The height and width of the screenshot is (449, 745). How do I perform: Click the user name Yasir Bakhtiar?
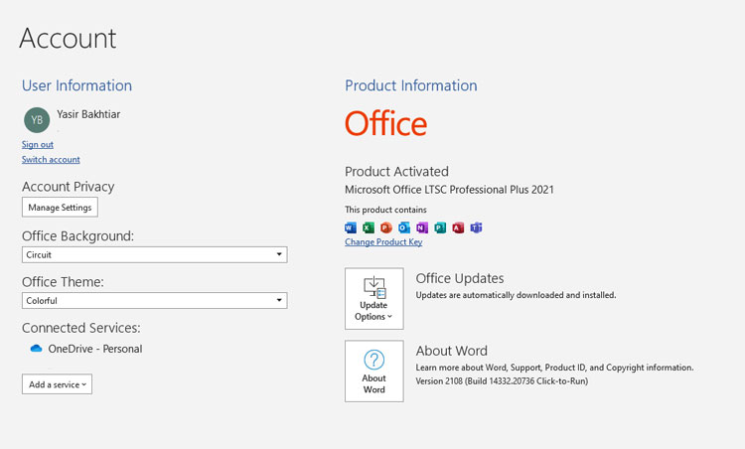(88, 114)
